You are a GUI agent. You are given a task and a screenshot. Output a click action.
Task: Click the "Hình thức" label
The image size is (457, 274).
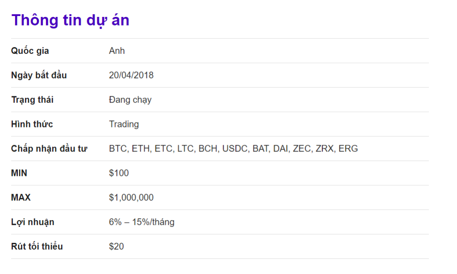32,124
